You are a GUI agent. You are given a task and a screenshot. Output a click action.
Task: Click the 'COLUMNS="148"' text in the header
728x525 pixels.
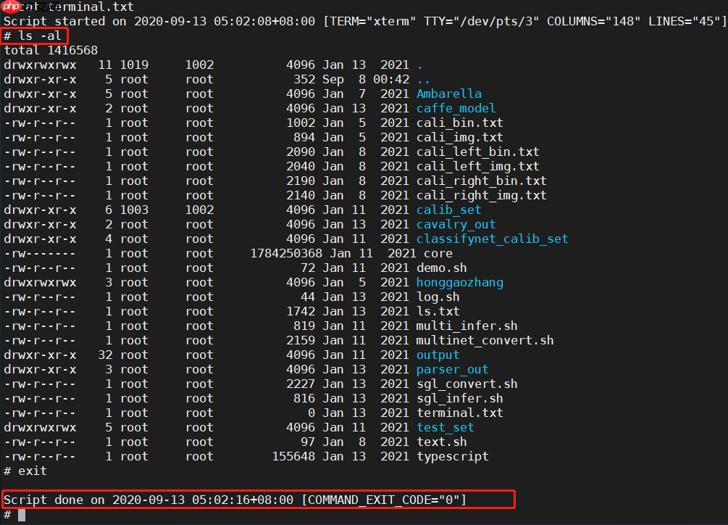point(594,21)
